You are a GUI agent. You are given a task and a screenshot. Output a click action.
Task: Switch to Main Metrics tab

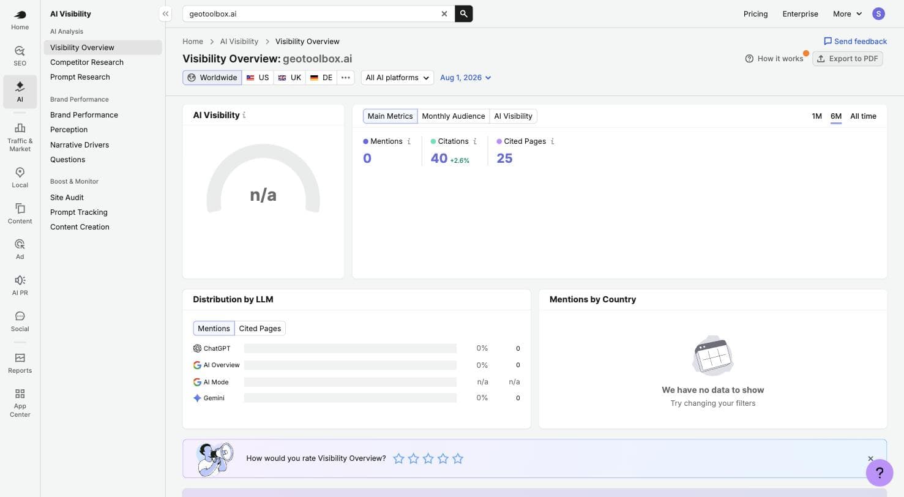click(x=390, y=116)
